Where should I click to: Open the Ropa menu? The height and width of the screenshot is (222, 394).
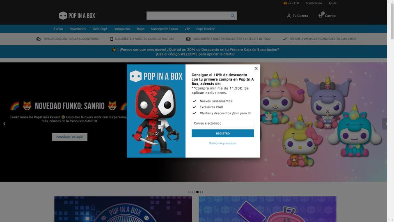click(x=141, y=29)
